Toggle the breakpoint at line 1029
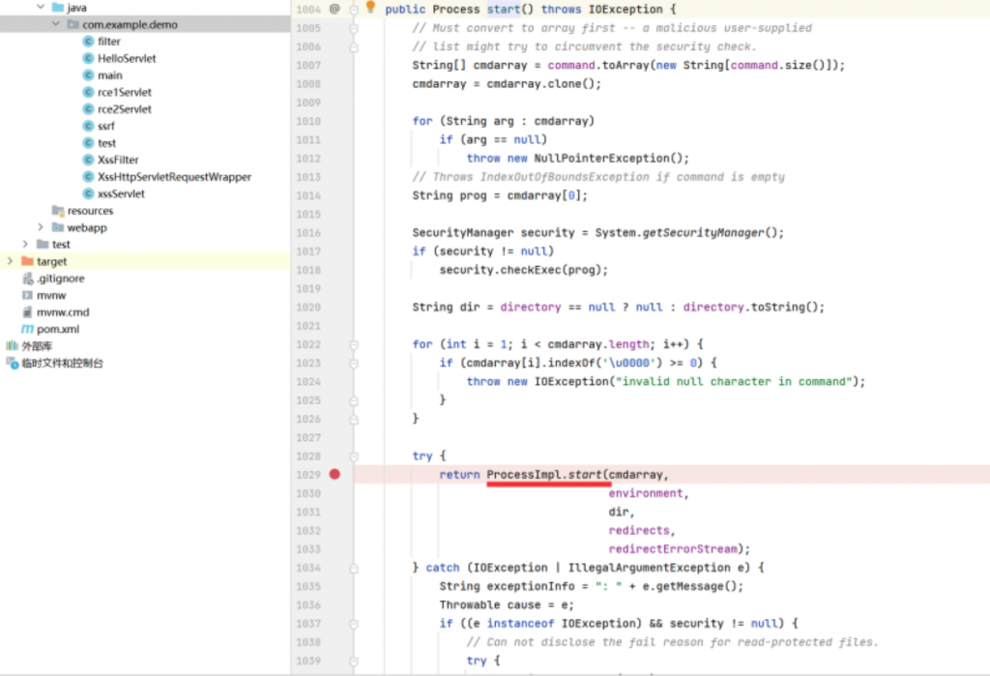The image size is (990, 676). 335,474
